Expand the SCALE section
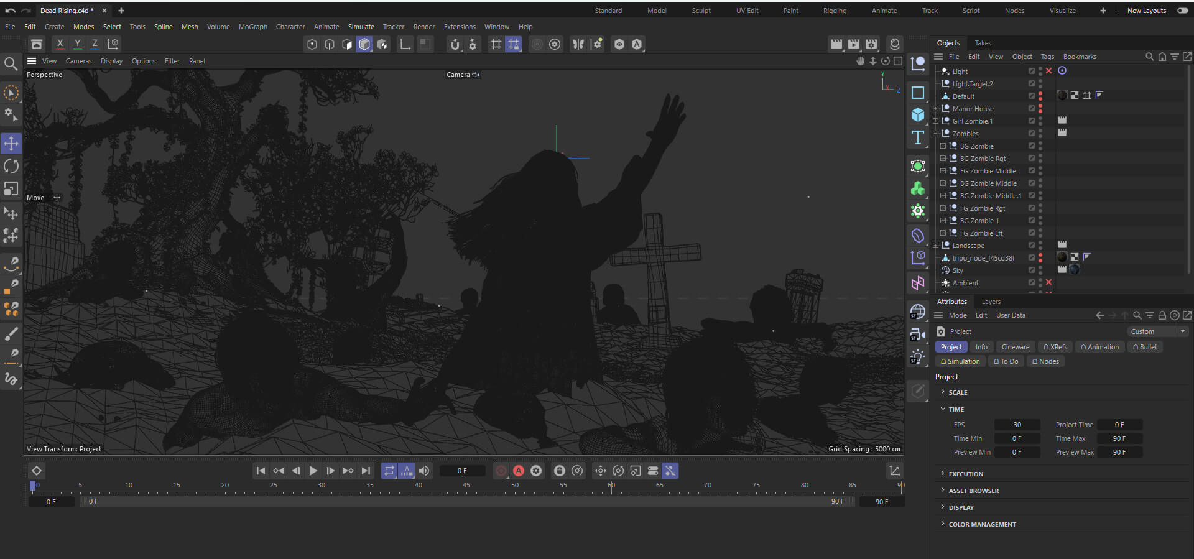 [x=943, y=392]
